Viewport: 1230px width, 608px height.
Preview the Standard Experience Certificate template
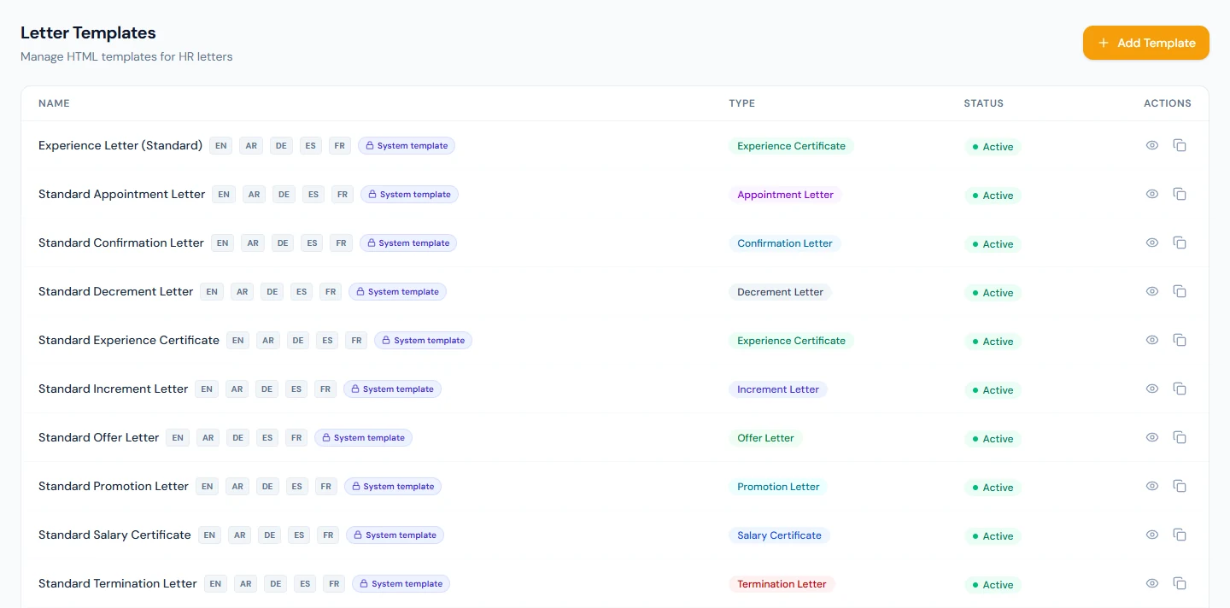pos(1152,340)
